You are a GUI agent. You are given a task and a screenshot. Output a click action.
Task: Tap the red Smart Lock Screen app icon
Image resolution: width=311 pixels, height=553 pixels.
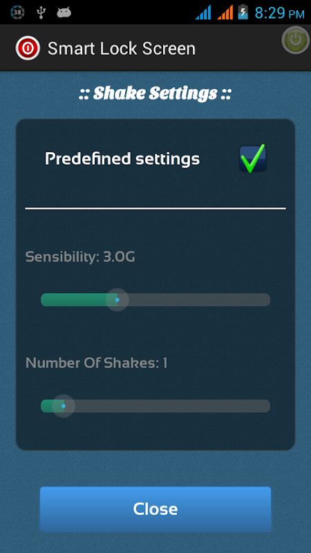tap(28, 48)
